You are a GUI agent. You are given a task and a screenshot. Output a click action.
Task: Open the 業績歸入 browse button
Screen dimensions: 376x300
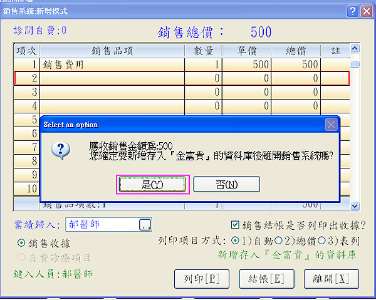[145, 224]
